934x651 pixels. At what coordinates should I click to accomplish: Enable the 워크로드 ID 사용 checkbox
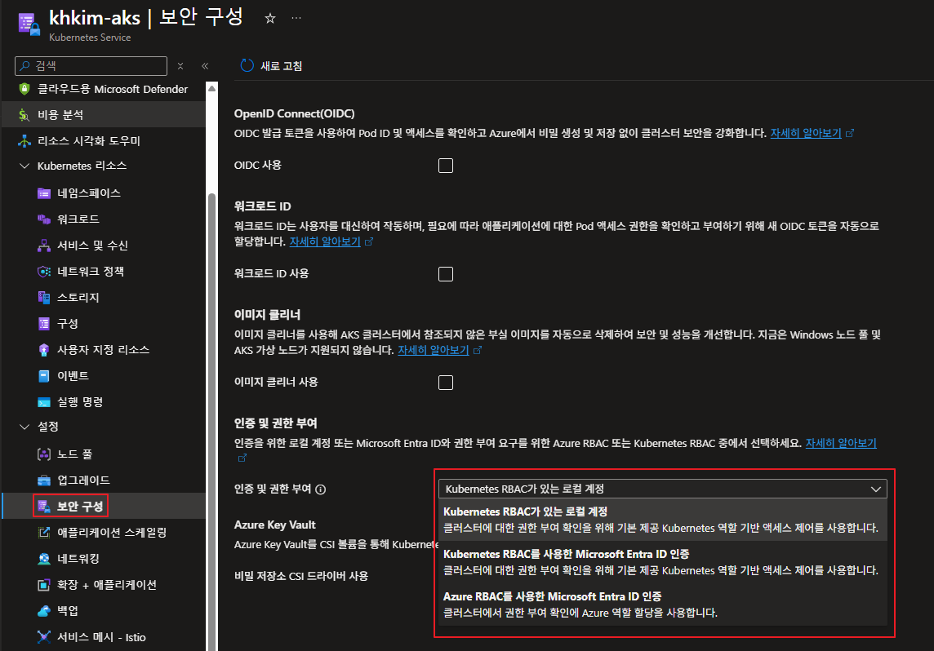click(x=446, y=274)
